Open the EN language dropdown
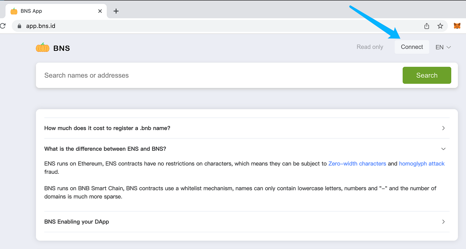 pos(443,47)
